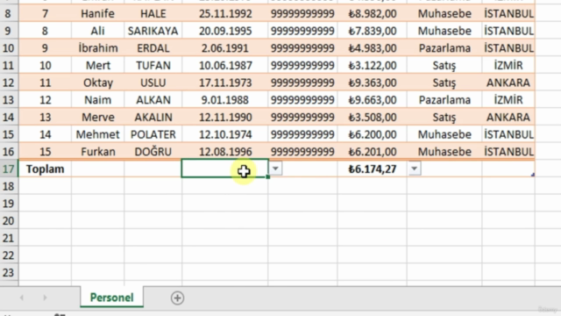Image resolution: width=561 pixels, height=316 pixels.
Task: Click surname cell ALKAN
Action: pos(153,100)
